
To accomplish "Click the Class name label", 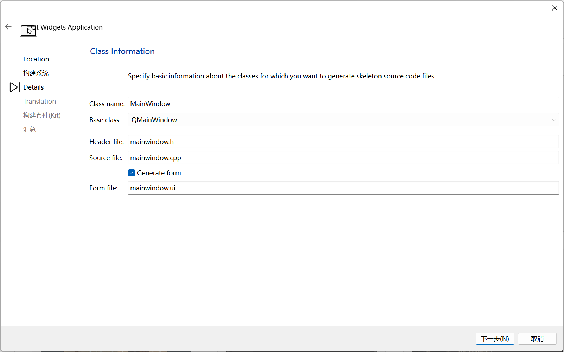I will (x=107, y=104).
